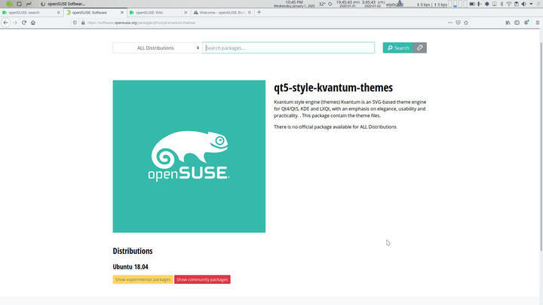Click the network speed bps indicator

click(431, 5)
